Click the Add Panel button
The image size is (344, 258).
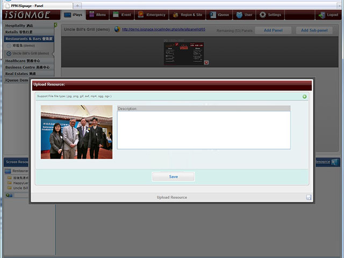coord(273,30)
